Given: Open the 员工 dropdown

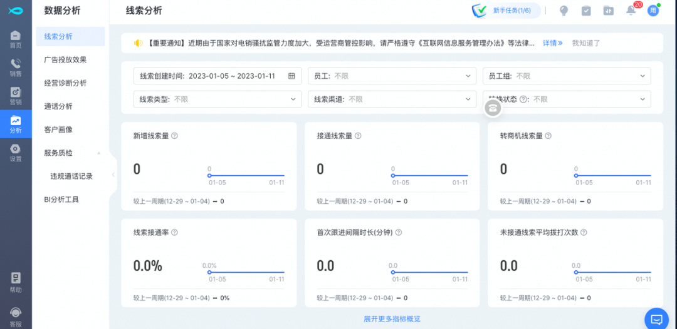Looking at the screenshot, I should pos(392,76).
